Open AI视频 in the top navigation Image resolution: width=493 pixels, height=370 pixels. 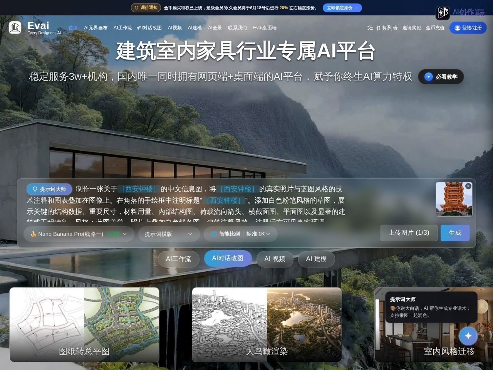(x=174, y=28)
